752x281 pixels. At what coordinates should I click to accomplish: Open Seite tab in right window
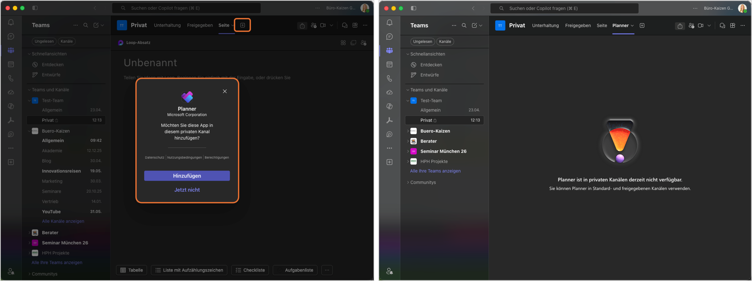tap(602, 26)
